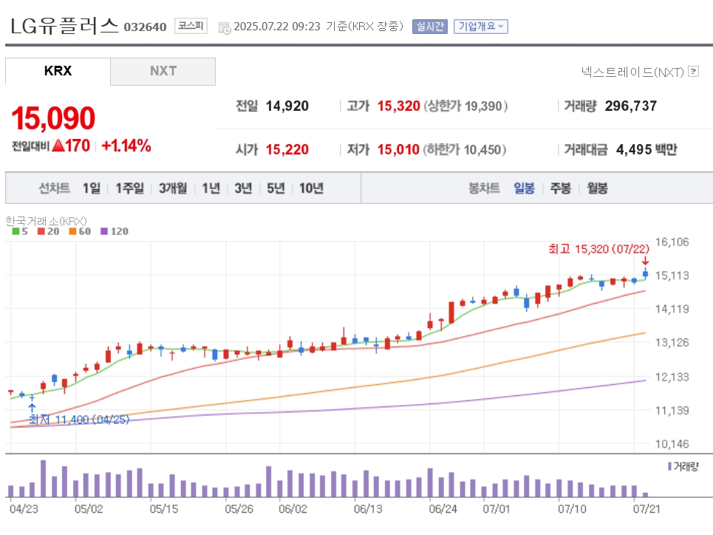
Task: Click the 코스피 market badge
Action: point(191,25)
